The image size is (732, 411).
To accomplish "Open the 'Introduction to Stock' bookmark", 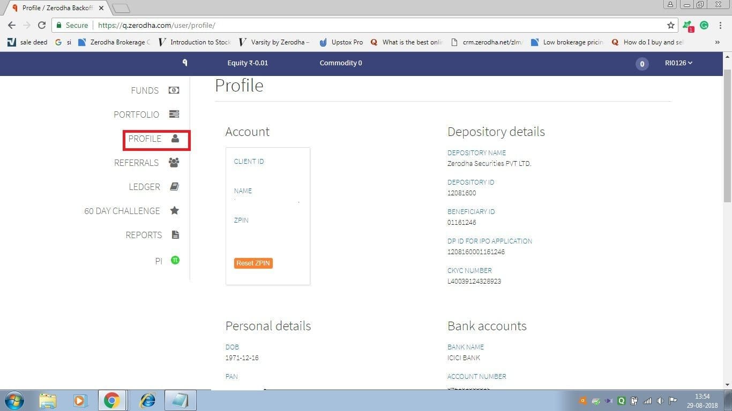I will [x=195, y=42].
